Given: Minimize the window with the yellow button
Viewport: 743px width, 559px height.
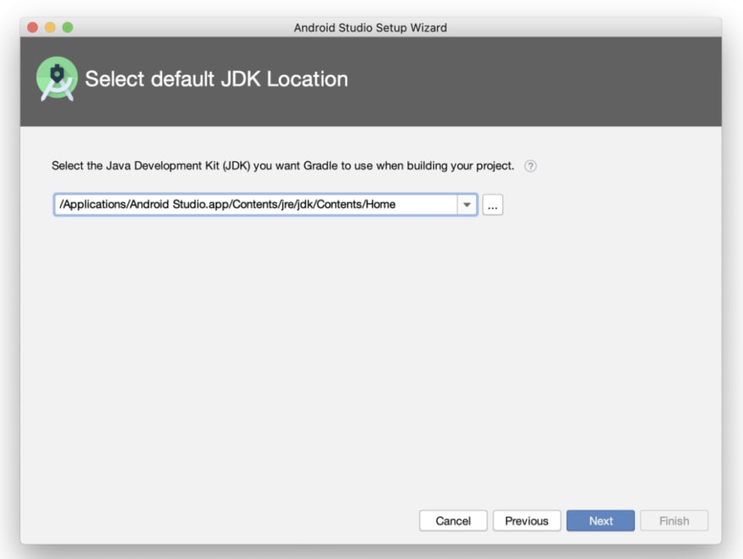Looking at the screenshot, I should pos(50,28).
